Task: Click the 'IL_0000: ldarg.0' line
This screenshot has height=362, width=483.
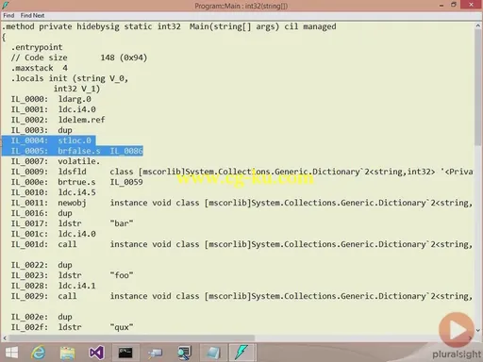Action: click(51, 99)
